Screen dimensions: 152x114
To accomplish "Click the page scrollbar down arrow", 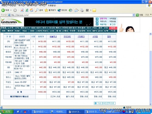I will (150, 104).
